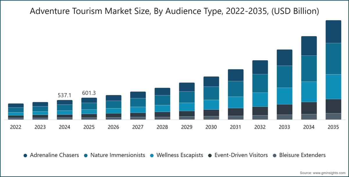
Task: Click the 2033 axis label
Action: (x=284, y=127)
